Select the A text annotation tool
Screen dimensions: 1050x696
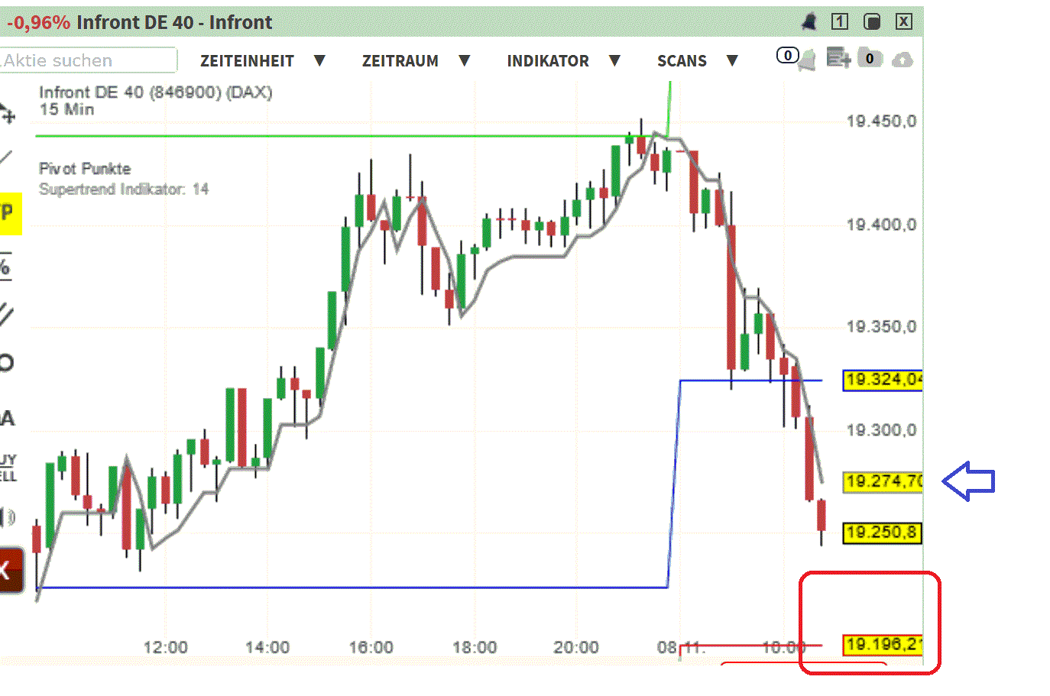tap(7, 419)
